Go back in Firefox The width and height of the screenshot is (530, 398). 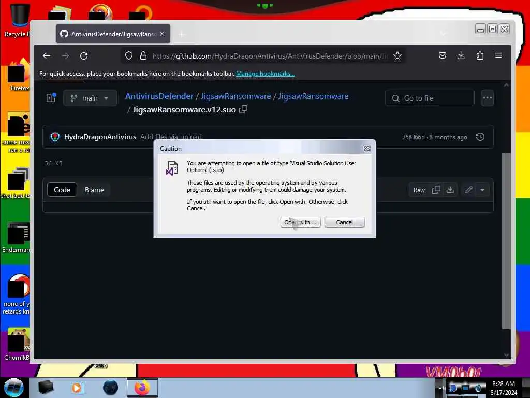[x=47, y=56]
